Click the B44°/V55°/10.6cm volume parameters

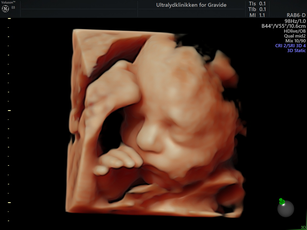(283, 26)
